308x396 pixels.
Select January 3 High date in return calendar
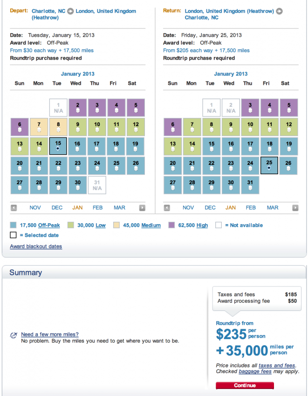coord(250,108)
